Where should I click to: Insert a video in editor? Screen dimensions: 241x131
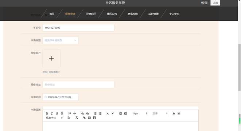coord(94,118)
